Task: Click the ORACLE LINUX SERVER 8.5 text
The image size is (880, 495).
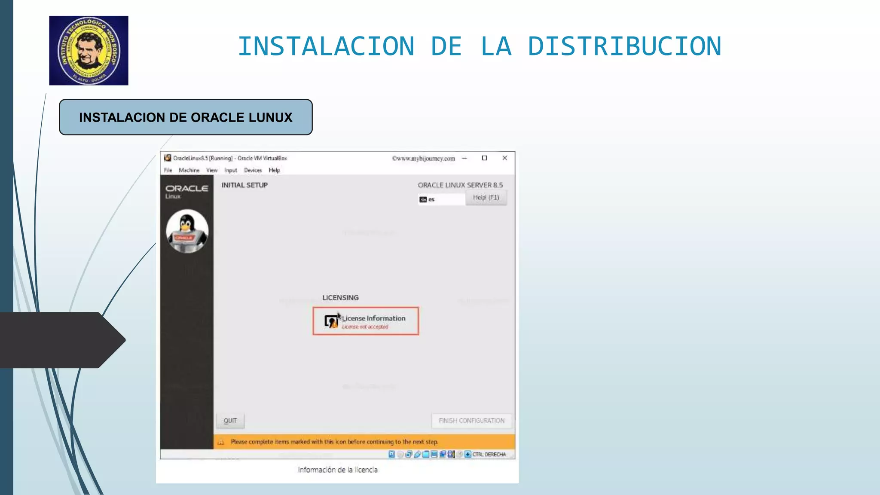Action: pyautogui.click(x=460, y=185)
